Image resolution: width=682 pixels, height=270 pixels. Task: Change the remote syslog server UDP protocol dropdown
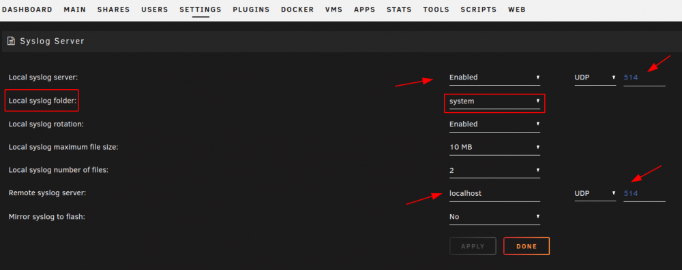point(595,194)
